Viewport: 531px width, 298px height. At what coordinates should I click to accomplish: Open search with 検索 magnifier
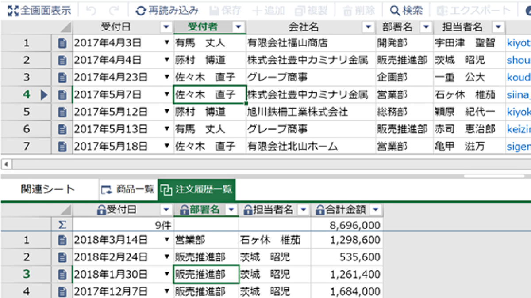pyautogui.click(x=406, y=10)
